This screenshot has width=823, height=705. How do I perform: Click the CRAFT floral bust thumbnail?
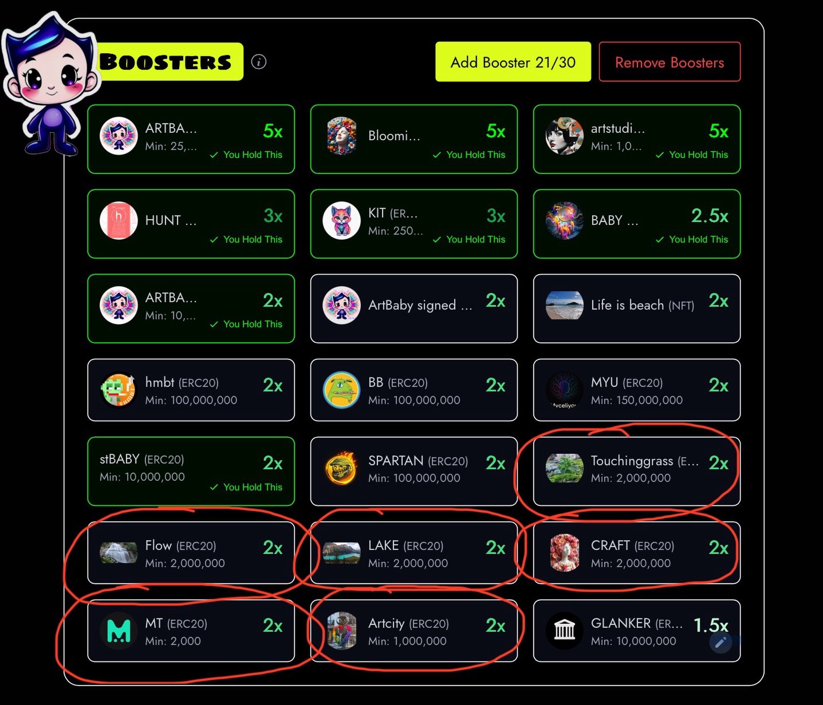pyautogui.click(x=564, y=552)
